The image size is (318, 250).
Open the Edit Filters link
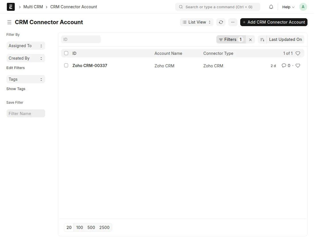pos(15,68)
